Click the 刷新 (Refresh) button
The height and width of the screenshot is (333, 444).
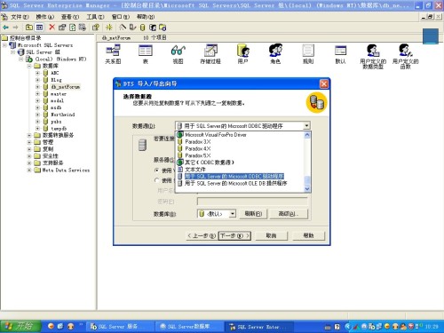coord(253,213)
